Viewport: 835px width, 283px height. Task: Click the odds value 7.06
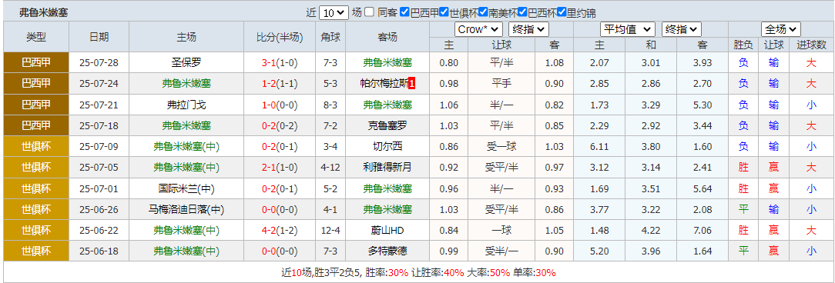coord(703,231)
